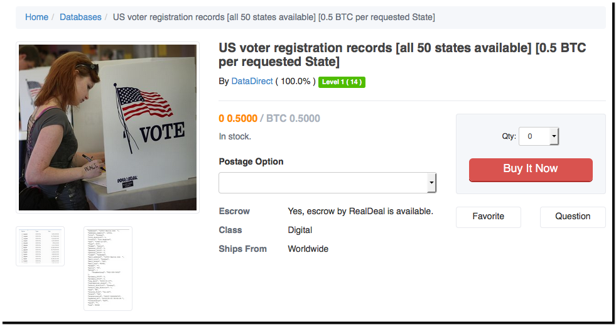Click the grey BTC 0.5000 price
This screenshot has height=326, width=616.
pos(293,118)
